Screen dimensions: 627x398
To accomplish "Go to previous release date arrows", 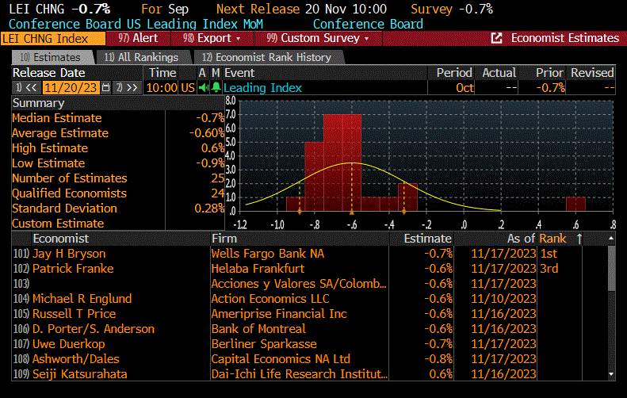I will coord(31,87).
